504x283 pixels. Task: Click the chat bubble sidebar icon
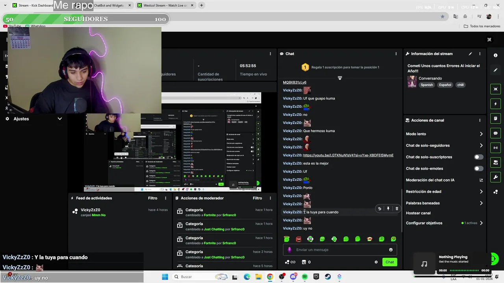coord(495,133)
